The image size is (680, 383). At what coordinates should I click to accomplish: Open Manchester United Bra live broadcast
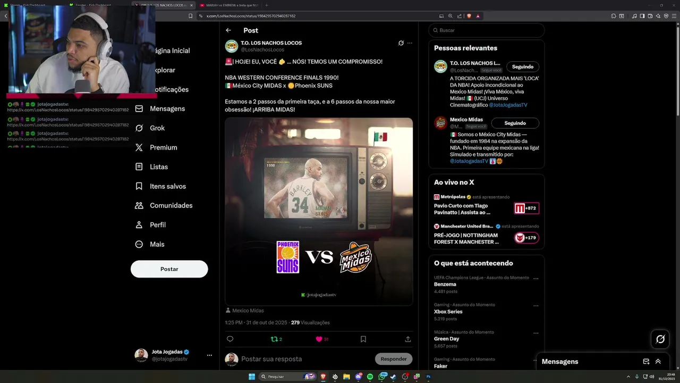(486, 234)
